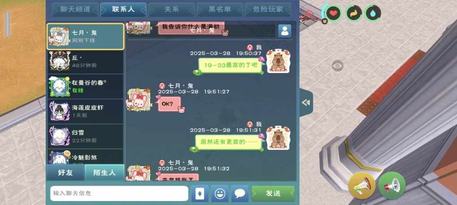Open the emoji picker smiley icon
This screenshot has width=457, height=205.
point(220,193)
